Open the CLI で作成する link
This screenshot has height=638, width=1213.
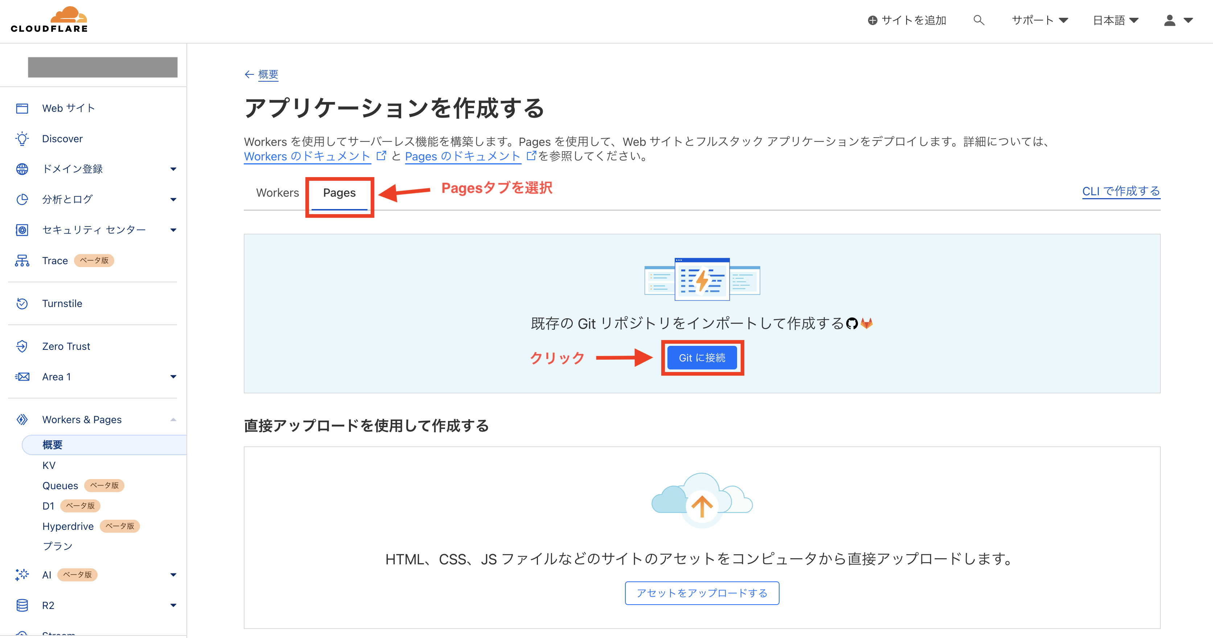[1121, 191]
